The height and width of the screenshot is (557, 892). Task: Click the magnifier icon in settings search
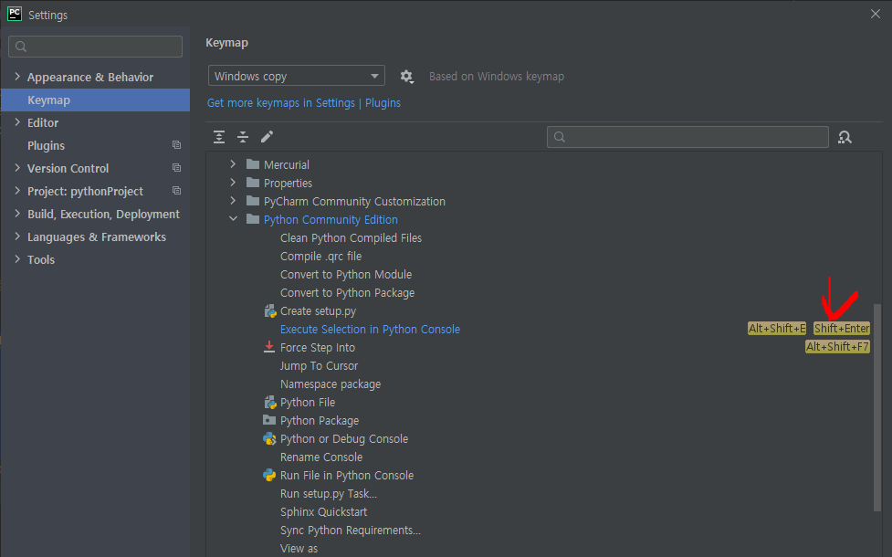coord(21,47)
